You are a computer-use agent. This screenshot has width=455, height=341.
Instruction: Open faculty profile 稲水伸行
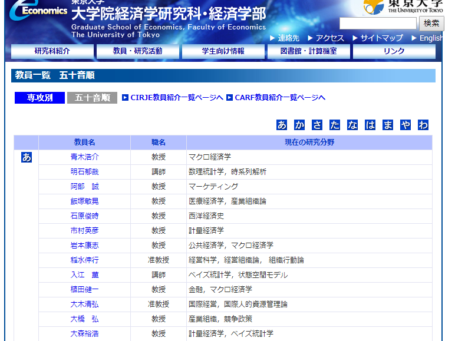coord(85,260)
